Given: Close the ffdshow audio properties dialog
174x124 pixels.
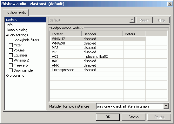Looking at the screenshot, I should point(170,4).
